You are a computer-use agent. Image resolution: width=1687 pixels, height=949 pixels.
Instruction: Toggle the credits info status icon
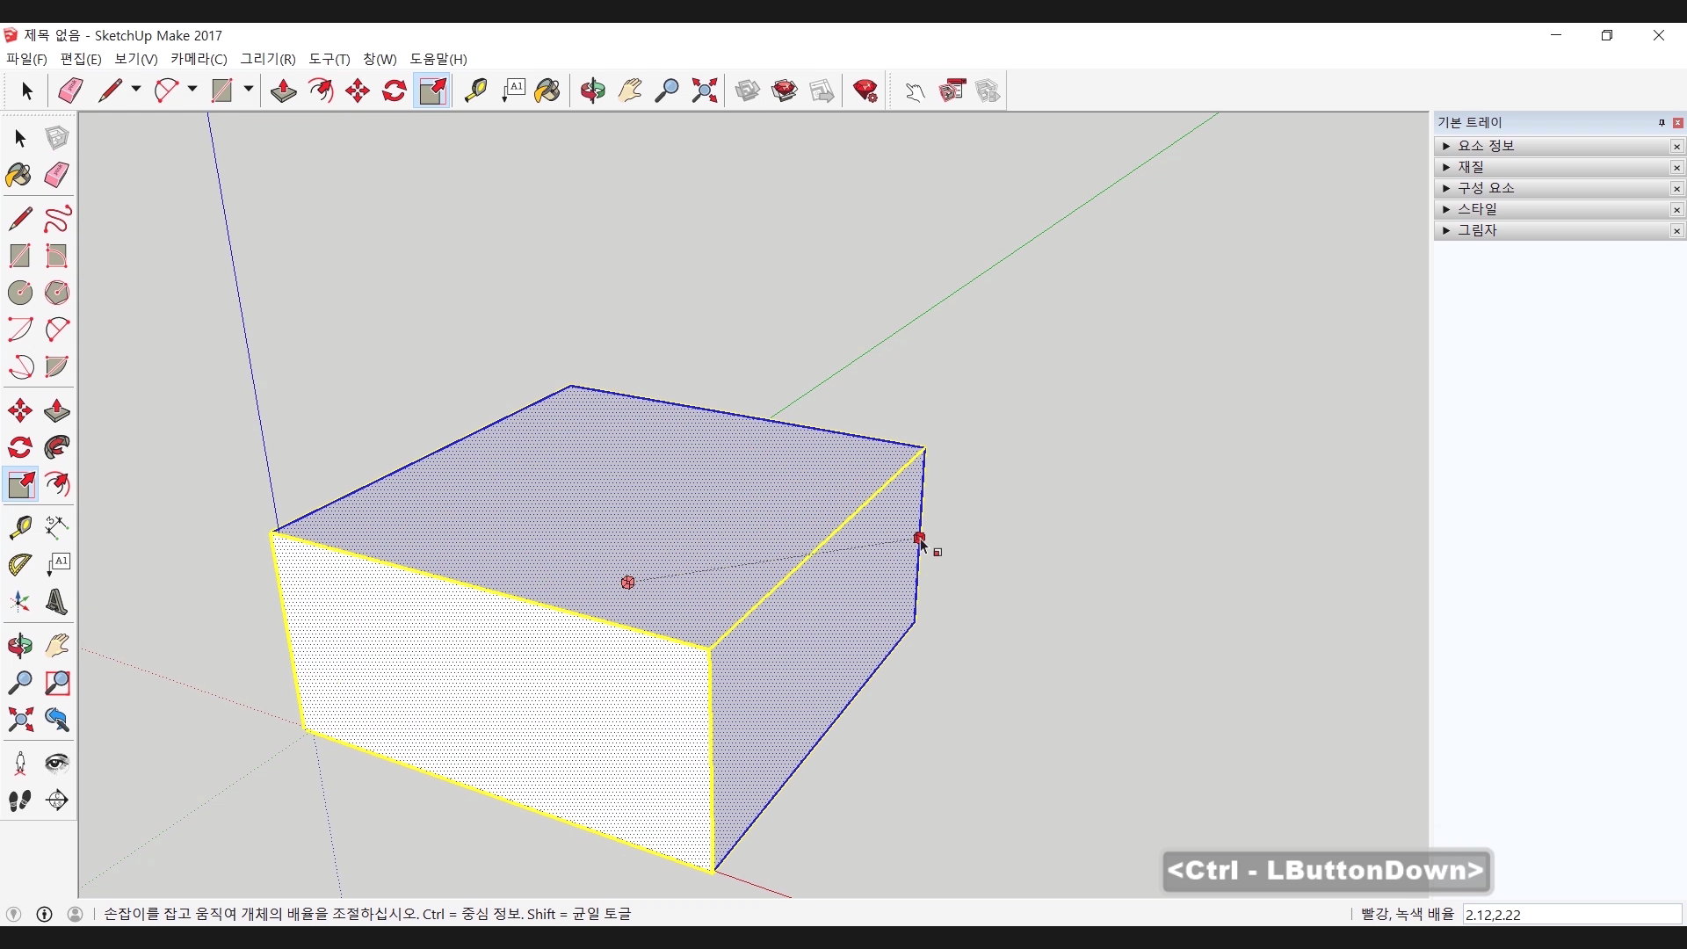click(x=44, y=914)
